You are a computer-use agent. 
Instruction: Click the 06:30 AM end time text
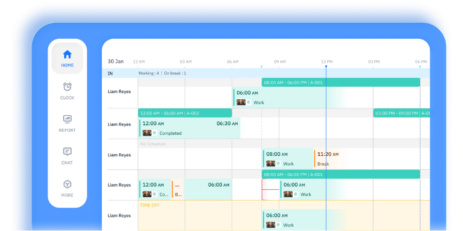pyautogui.click(x=227, y=124)
